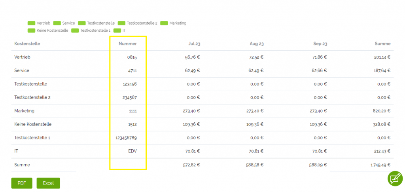This screenshot has height=192, width=405.
Task: Toggle the Vertrieb legend entry
Action: [x=40, y=23]
